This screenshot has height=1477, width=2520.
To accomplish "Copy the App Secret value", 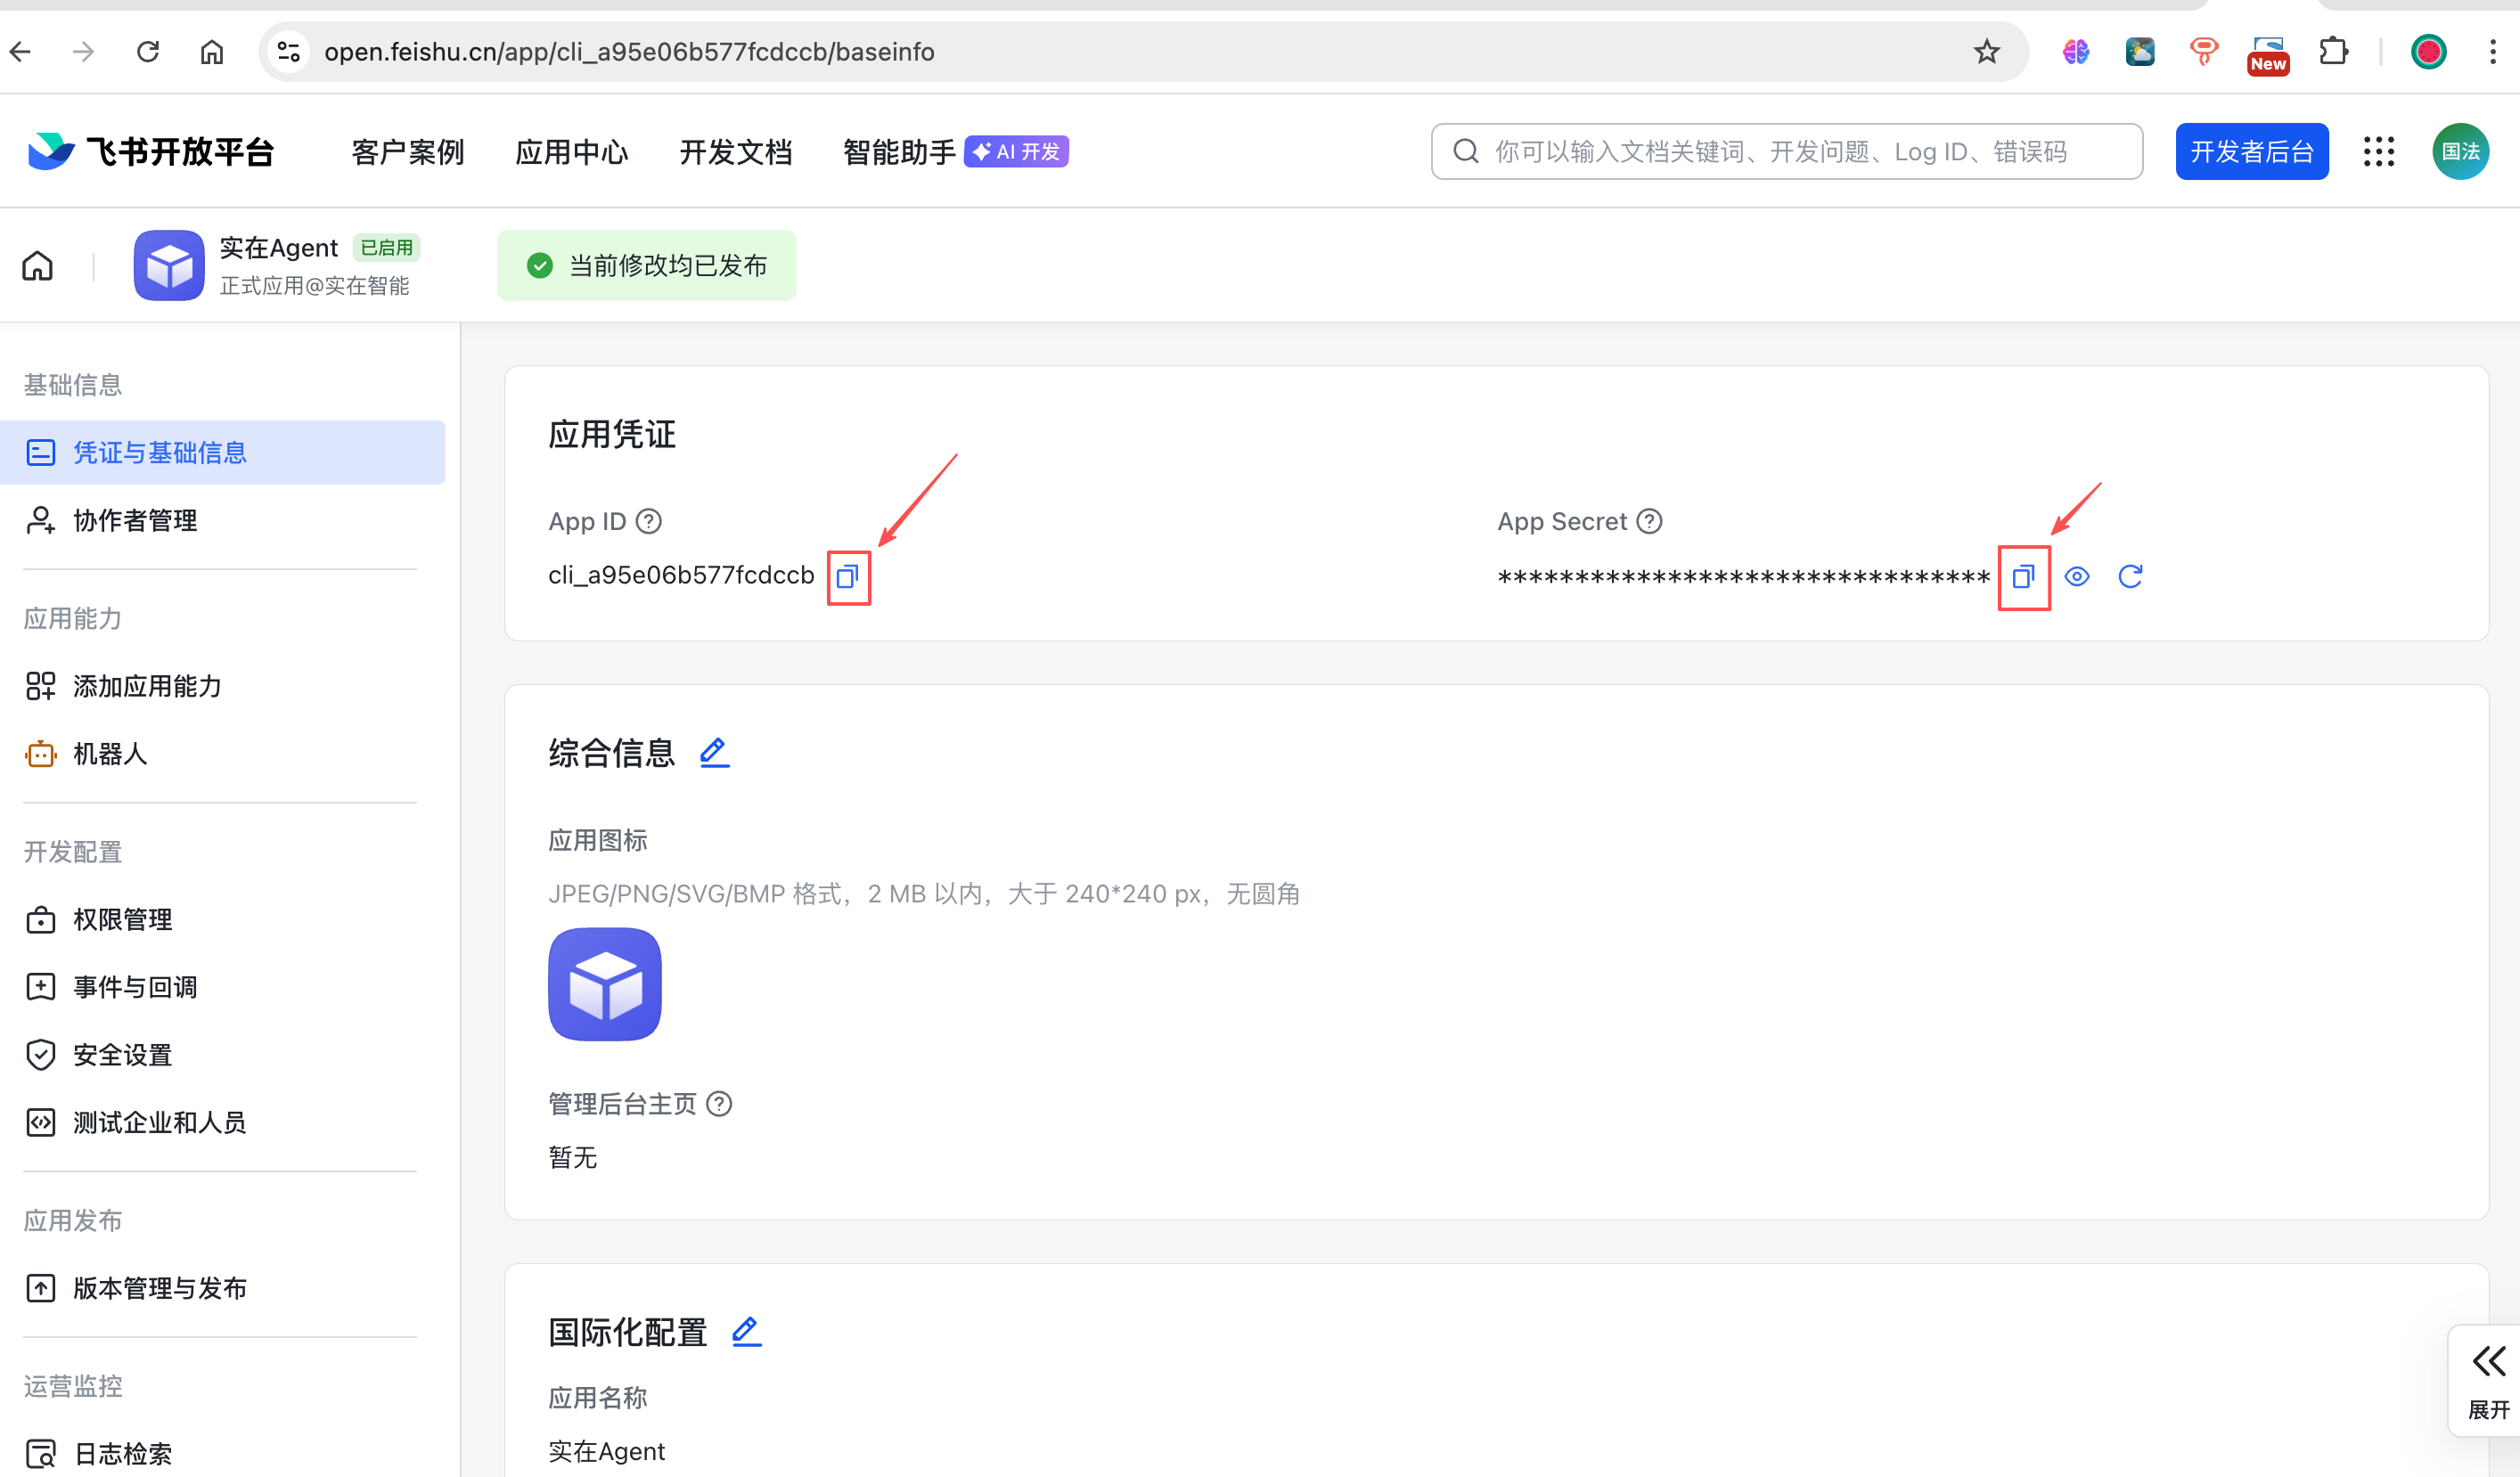I will pos(2023,576).
